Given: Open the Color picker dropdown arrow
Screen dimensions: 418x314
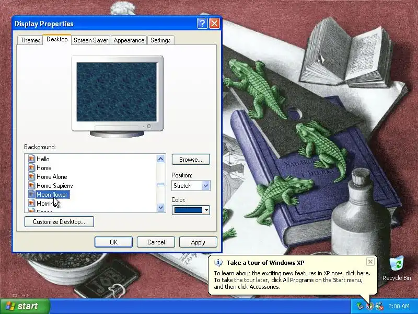Looking at the screenshot, I should pos(206,210).
